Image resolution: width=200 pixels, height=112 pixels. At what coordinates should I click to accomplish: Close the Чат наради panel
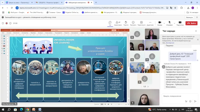(x=196, y=31)
